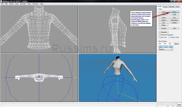Screen dimensions: 182x107
Task: Activate the Scale tool button
Action: [x=174, y=15]
